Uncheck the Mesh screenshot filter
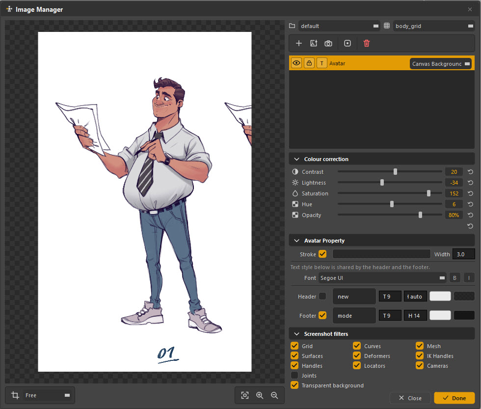Screen dimensions: 481x409 420,346
